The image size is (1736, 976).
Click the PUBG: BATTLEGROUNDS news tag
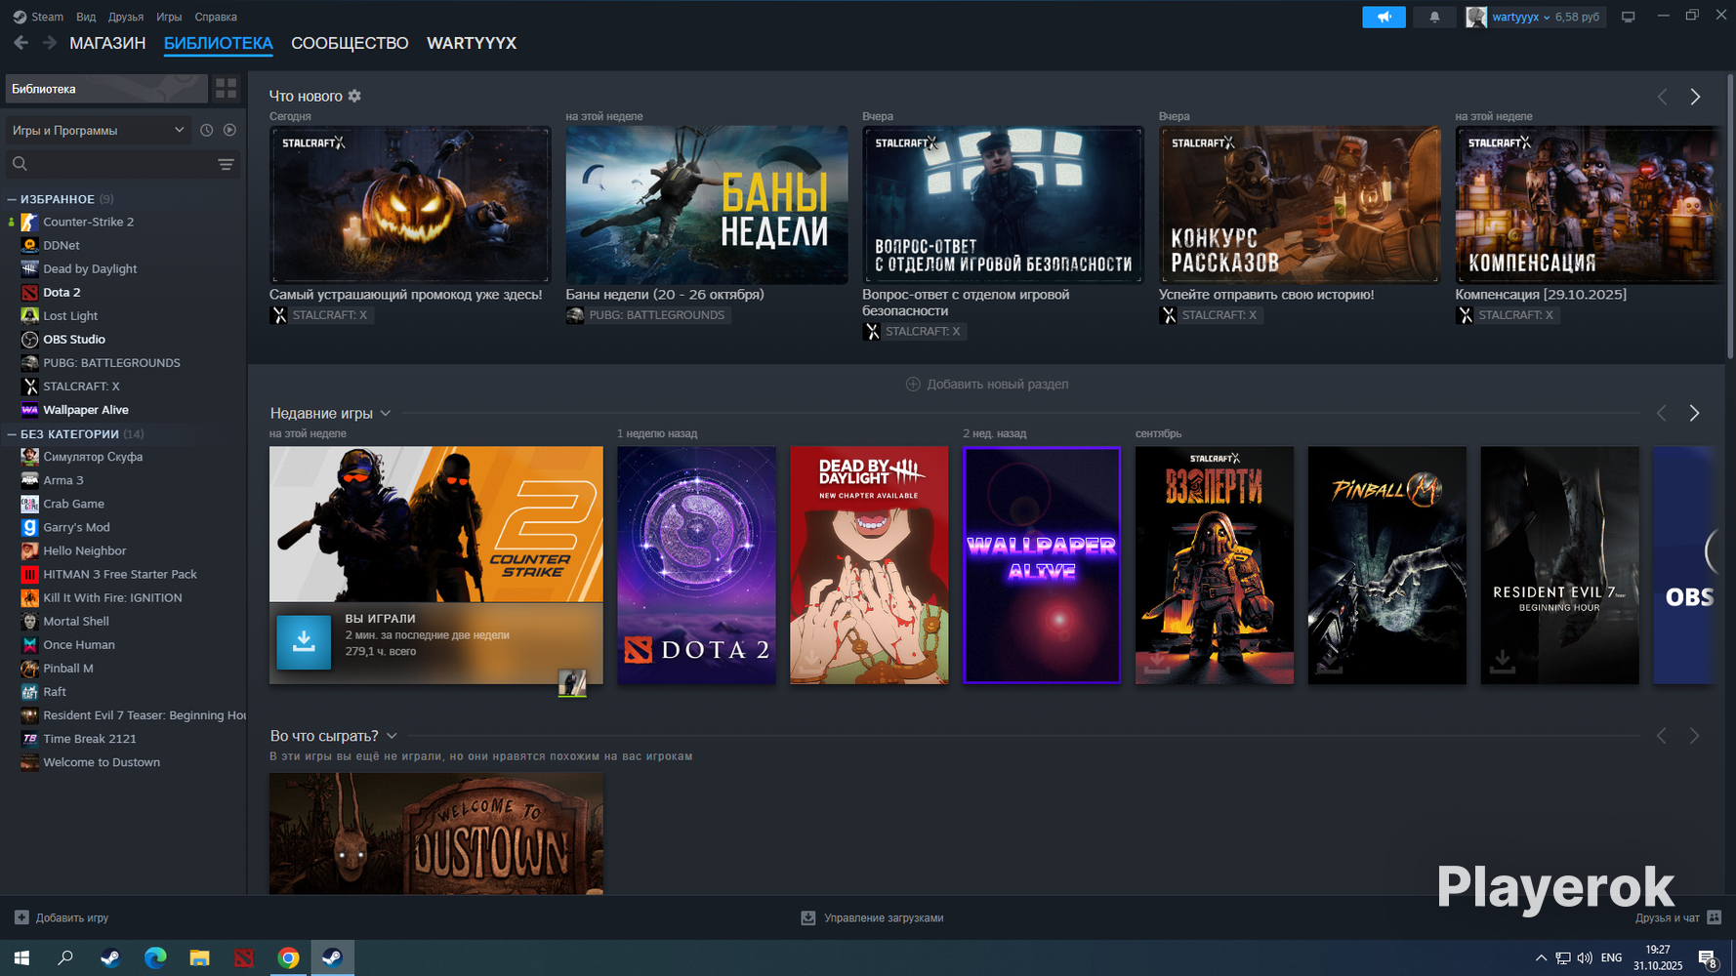pyautogui.click(x=648, y=315)
